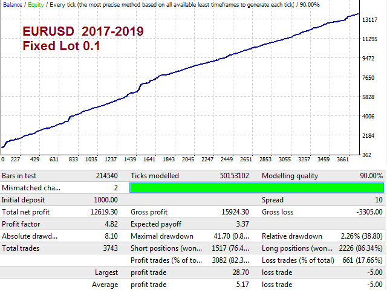Click the 3661 x-axis label
The width and height of the screenshot is (387, 290).
coord(343,159)
